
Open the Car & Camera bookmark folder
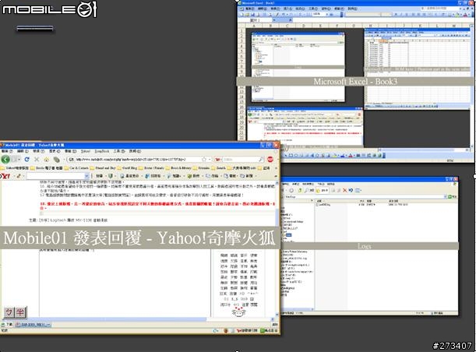tap(76, 167)
